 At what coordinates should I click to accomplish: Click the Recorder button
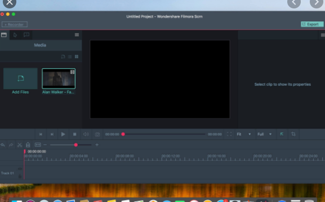(x=15, y=24)
